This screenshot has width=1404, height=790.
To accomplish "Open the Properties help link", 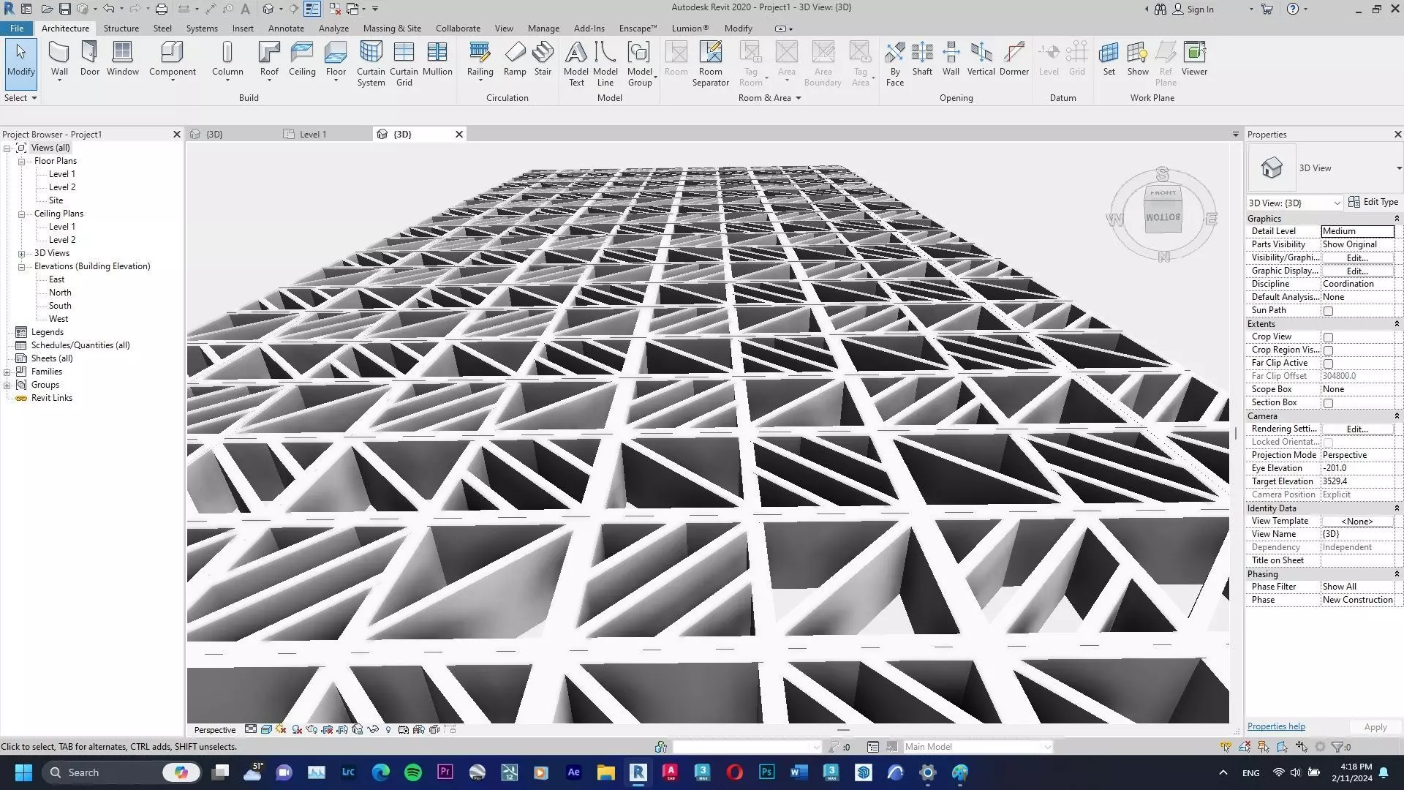I will tap(1276, 726).
